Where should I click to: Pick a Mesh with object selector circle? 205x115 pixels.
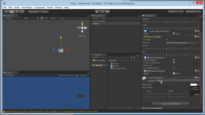coord(199,34)
